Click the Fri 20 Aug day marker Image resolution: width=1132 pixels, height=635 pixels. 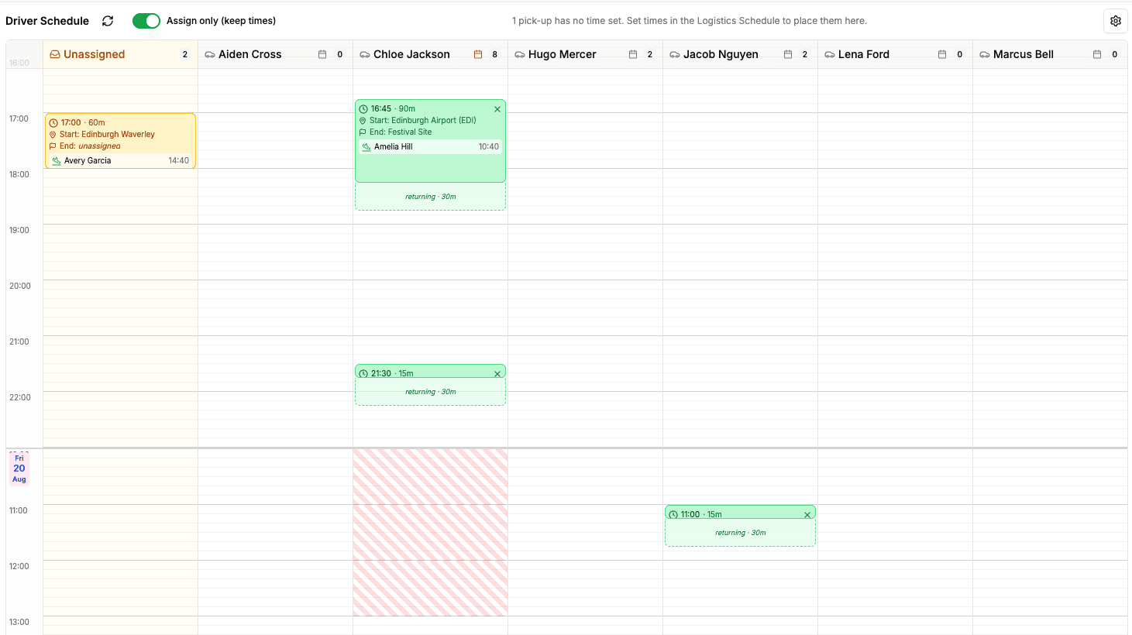point(19,469)
